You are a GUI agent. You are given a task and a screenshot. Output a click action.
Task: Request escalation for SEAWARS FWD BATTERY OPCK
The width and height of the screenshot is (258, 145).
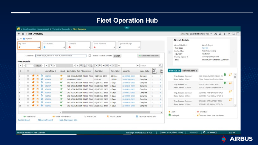[230, 91]
